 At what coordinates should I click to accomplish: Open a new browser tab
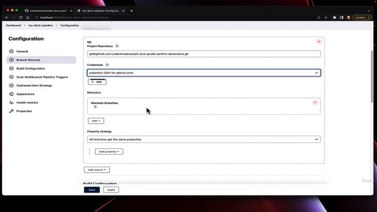[x=131, y=11]
